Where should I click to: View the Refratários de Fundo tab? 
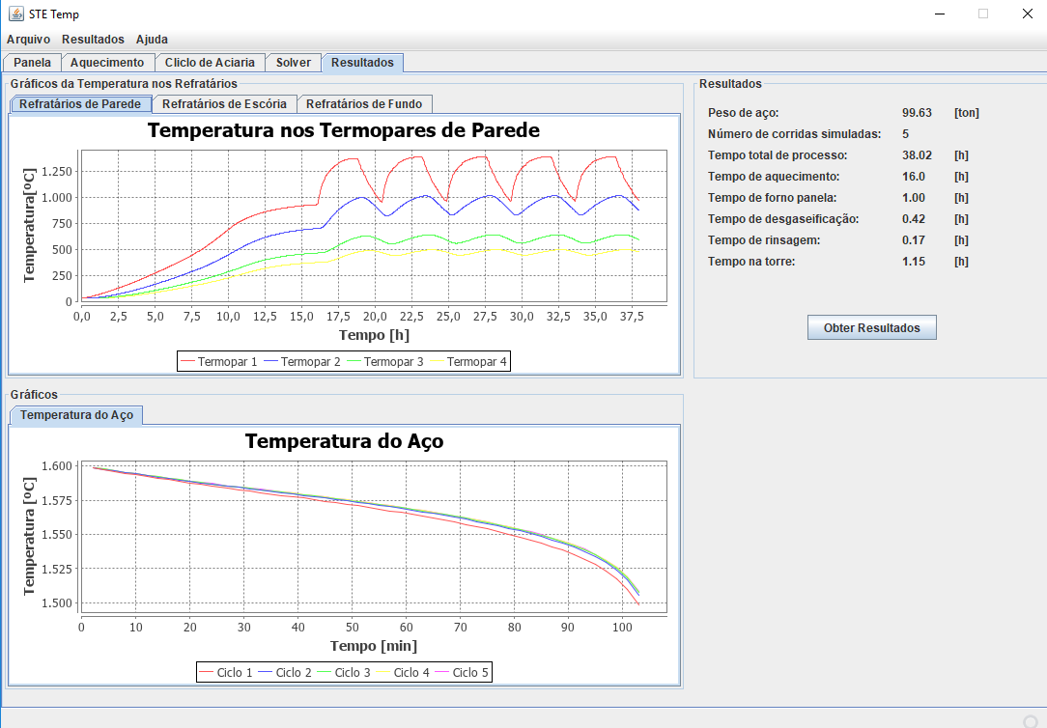point(364,104)
